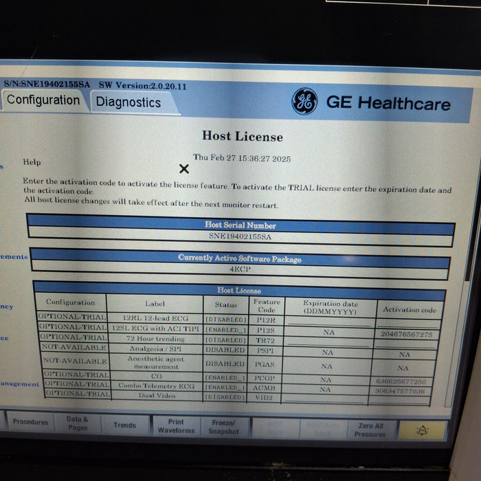The height and width of the screenshot is (481, 481).
Task: Select the Combo Telemetry ECG label
Action: pos(157,386)
